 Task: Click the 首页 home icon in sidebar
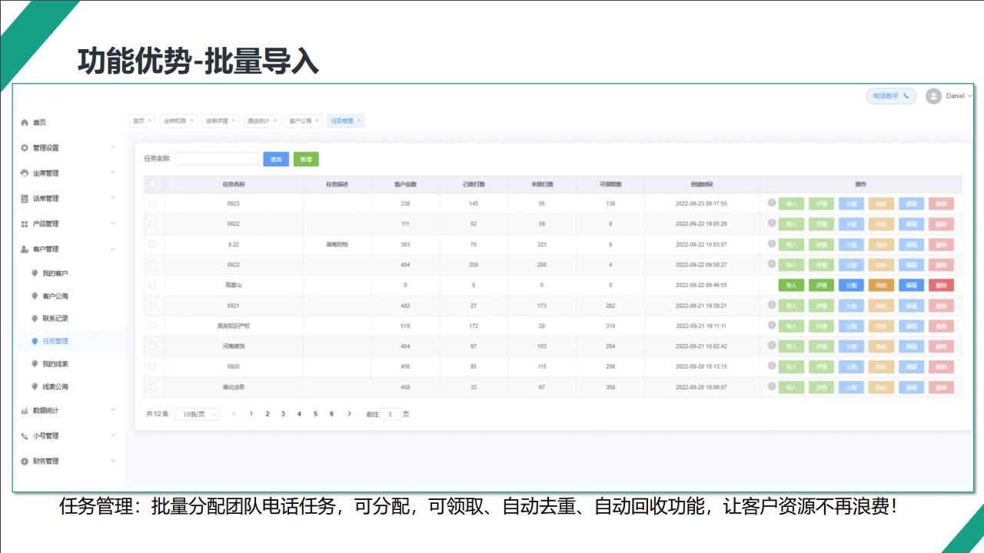tap(25, 123)
